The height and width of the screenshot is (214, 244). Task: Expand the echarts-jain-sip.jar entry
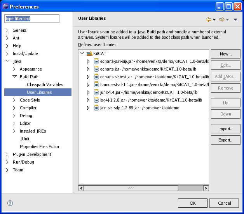(x=88, y=61)
